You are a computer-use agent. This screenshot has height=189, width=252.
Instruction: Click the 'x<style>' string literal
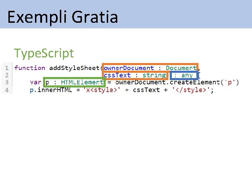click(101, 90)
